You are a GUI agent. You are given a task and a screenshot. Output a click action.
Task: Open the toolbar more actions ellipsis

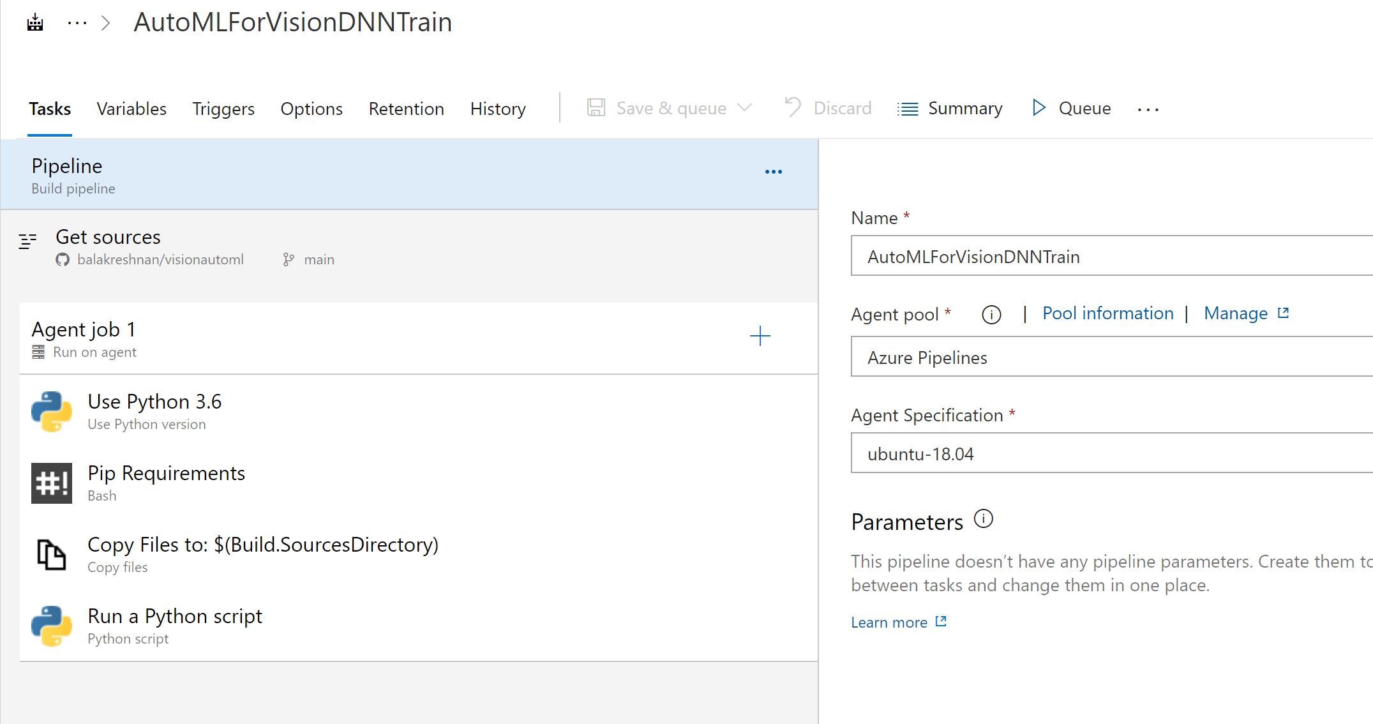coord(1148,110)
